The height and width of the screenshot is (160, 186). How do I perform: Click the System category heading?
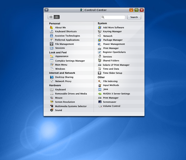tap(102, 23)
